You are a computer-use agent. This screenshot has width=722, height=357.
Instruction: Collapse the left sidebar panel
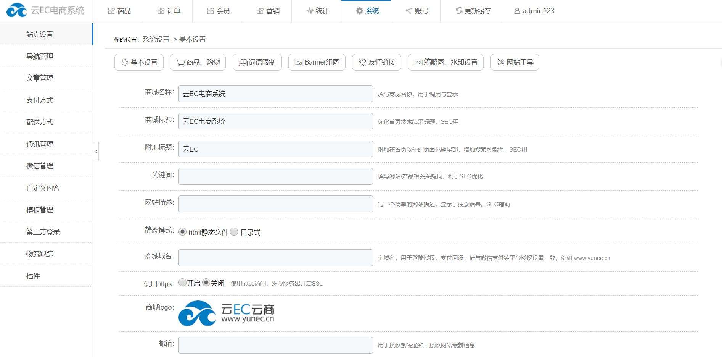tap(96, 151)
